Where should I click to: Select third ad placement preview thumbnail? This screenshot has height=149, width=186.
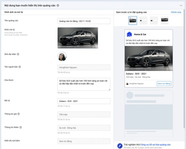(154, 20)
